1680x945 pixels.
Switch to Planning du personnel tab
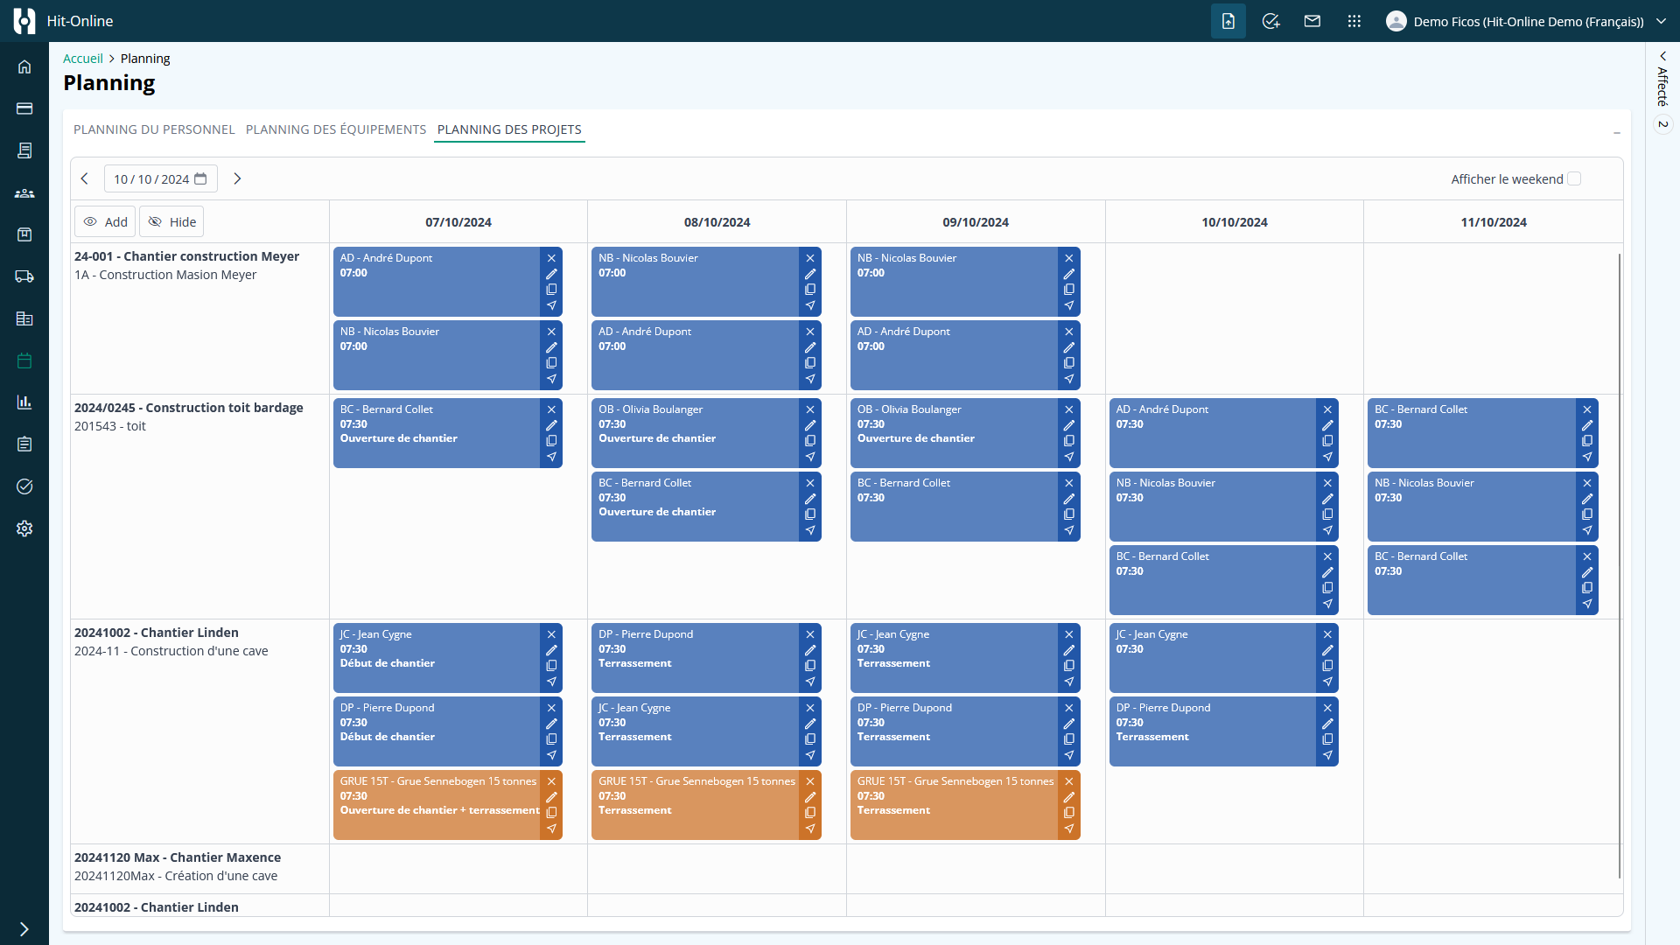pos(154,129)
